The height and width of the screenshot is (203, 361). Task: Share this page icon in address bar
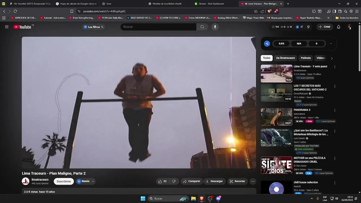point(262,11)
